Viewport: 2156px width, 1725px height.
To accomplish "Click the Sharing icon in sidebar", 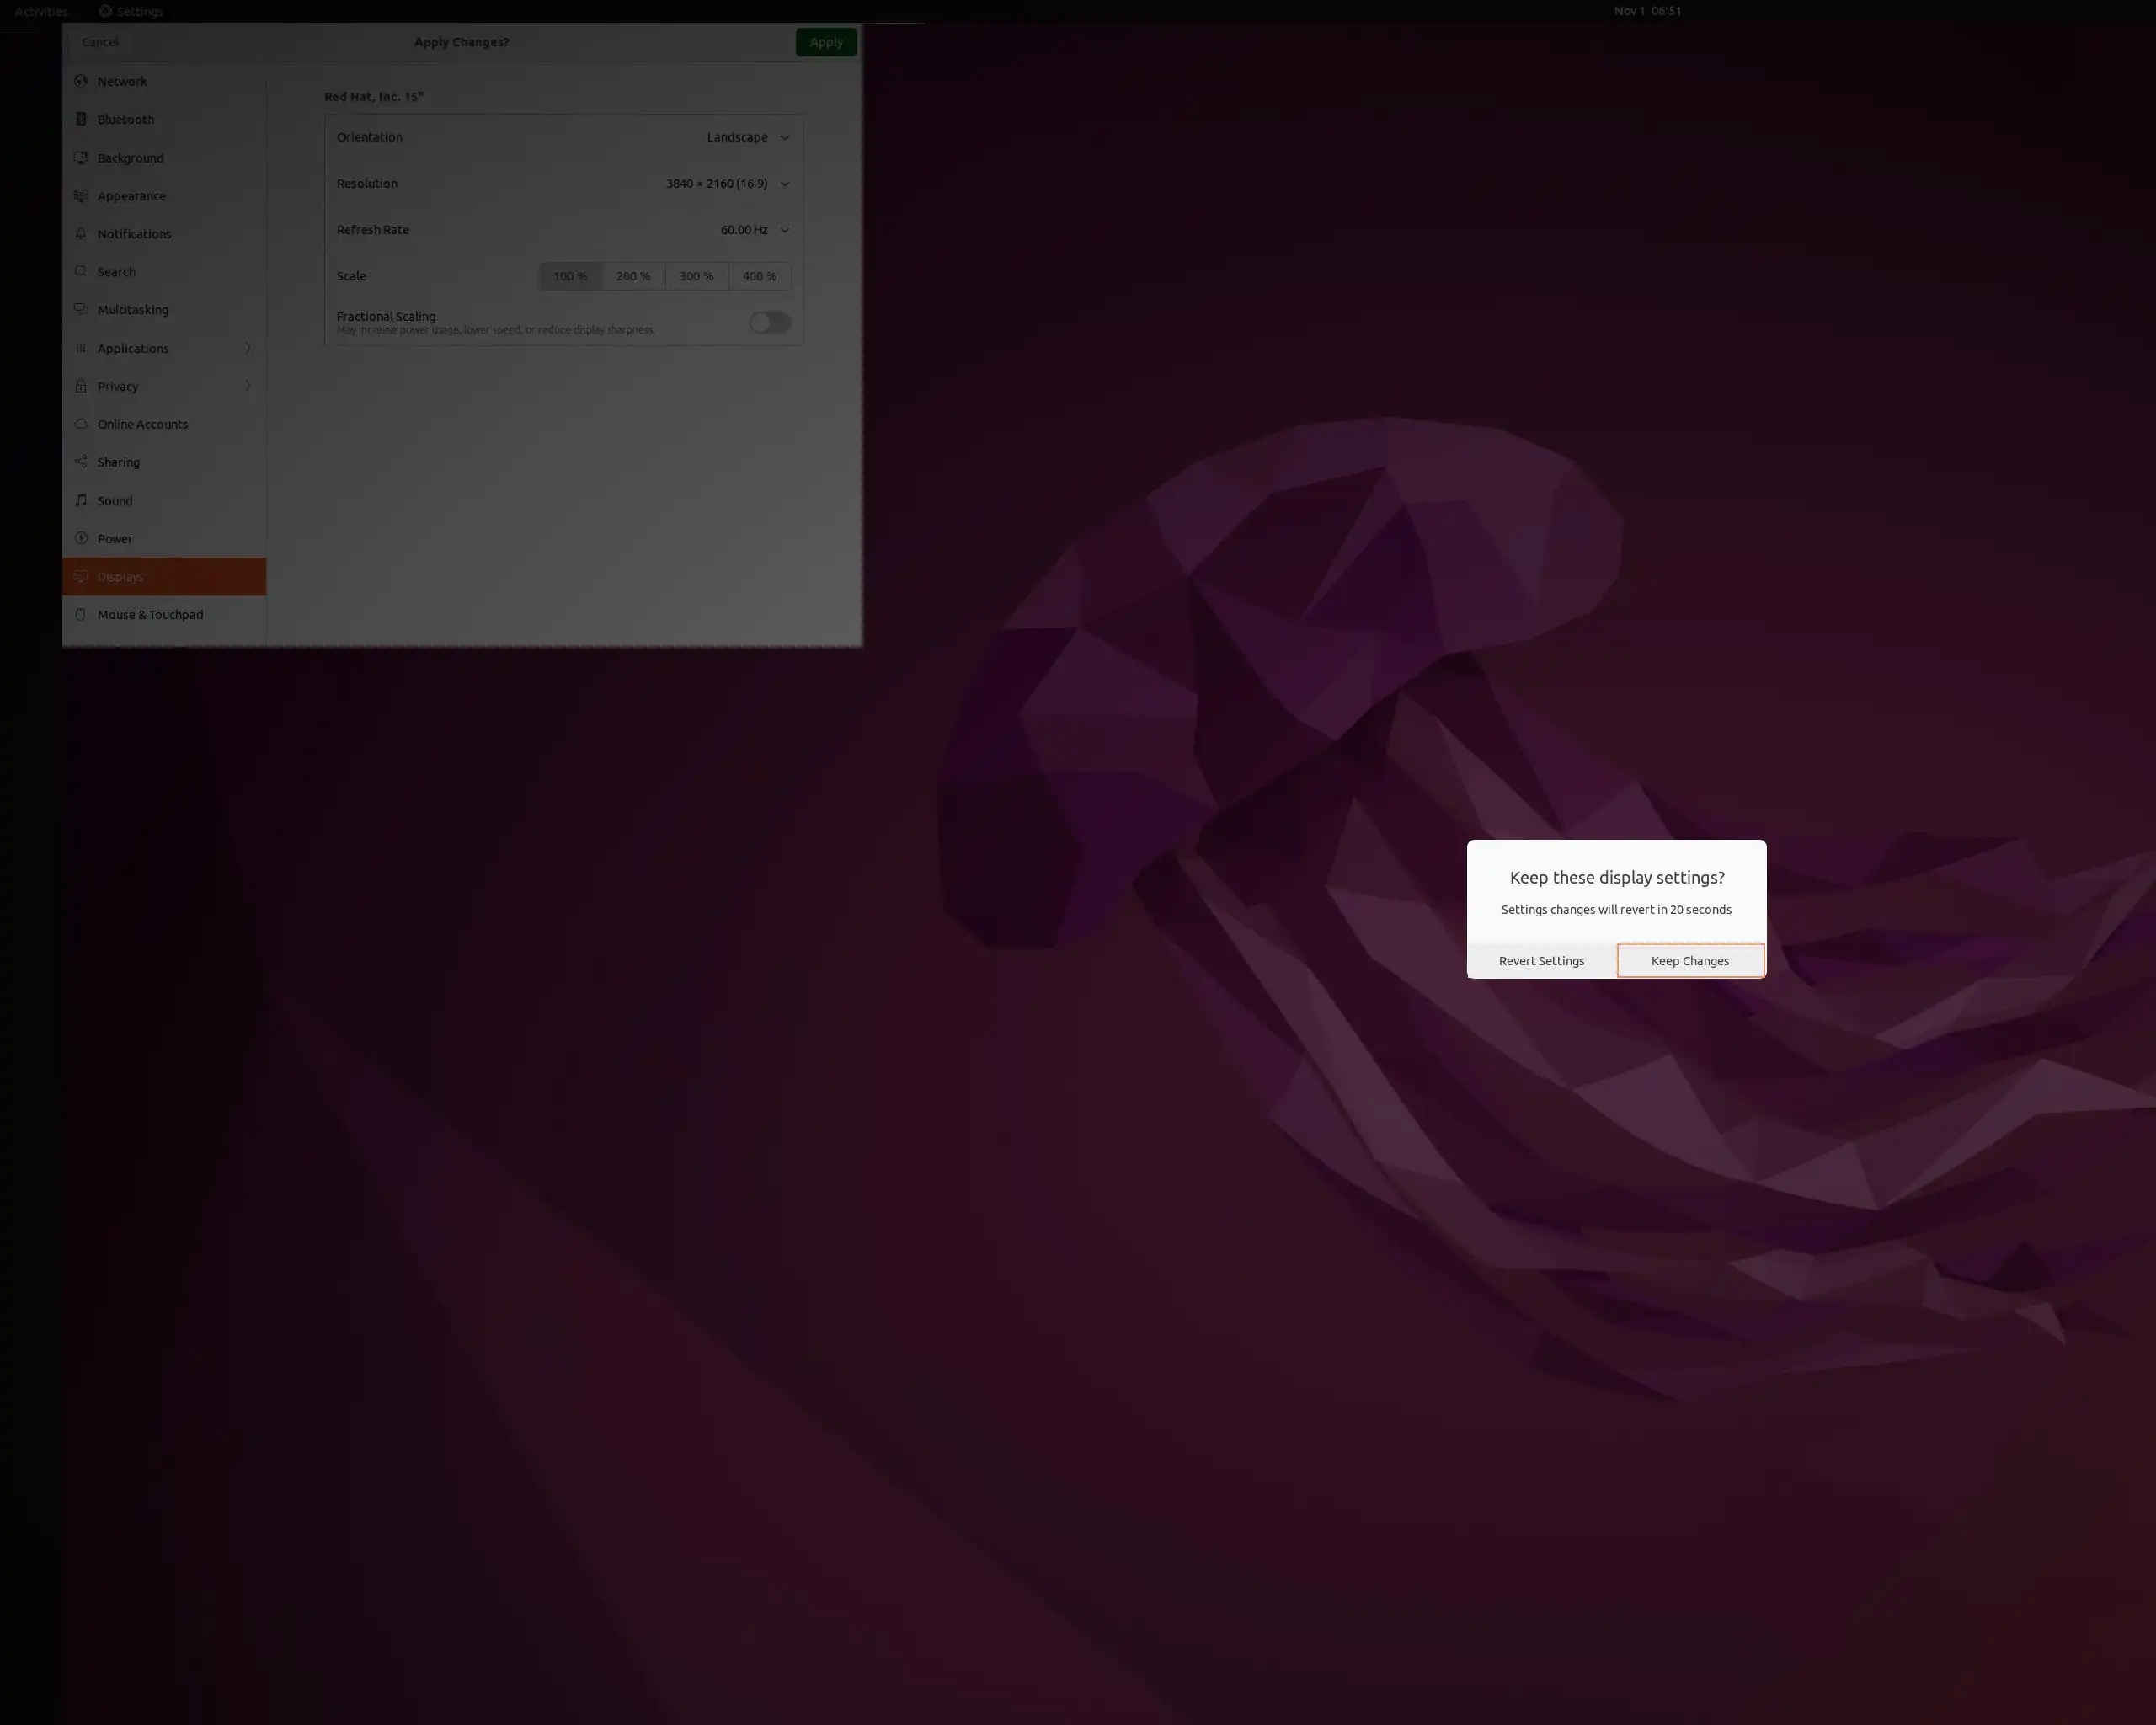I will pyautogui.click(x=81, y=462).
